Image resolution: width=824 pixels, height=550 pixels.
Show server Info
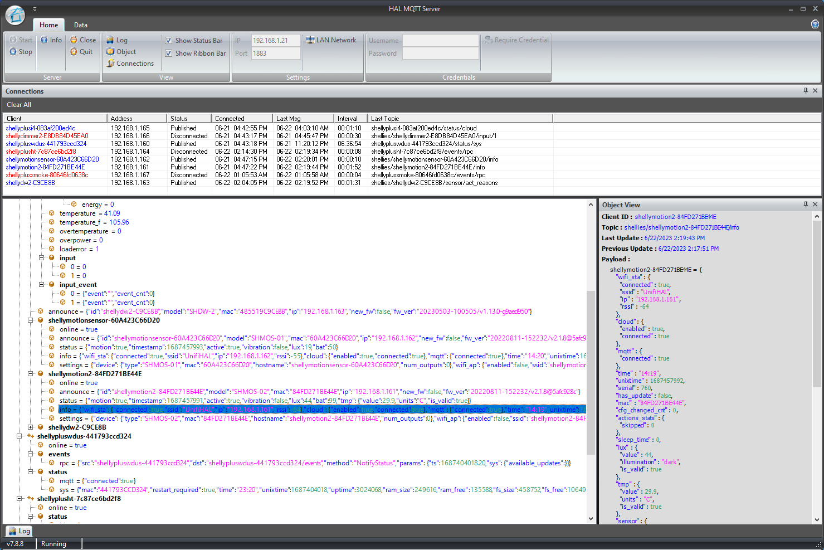tap(51, 40)
